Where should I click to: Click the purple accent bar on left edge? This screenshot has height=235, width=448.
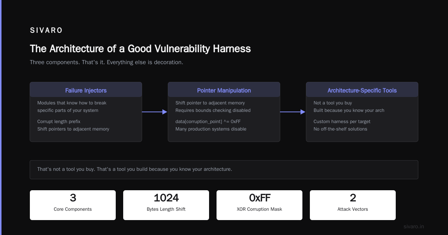coord(1,117)
